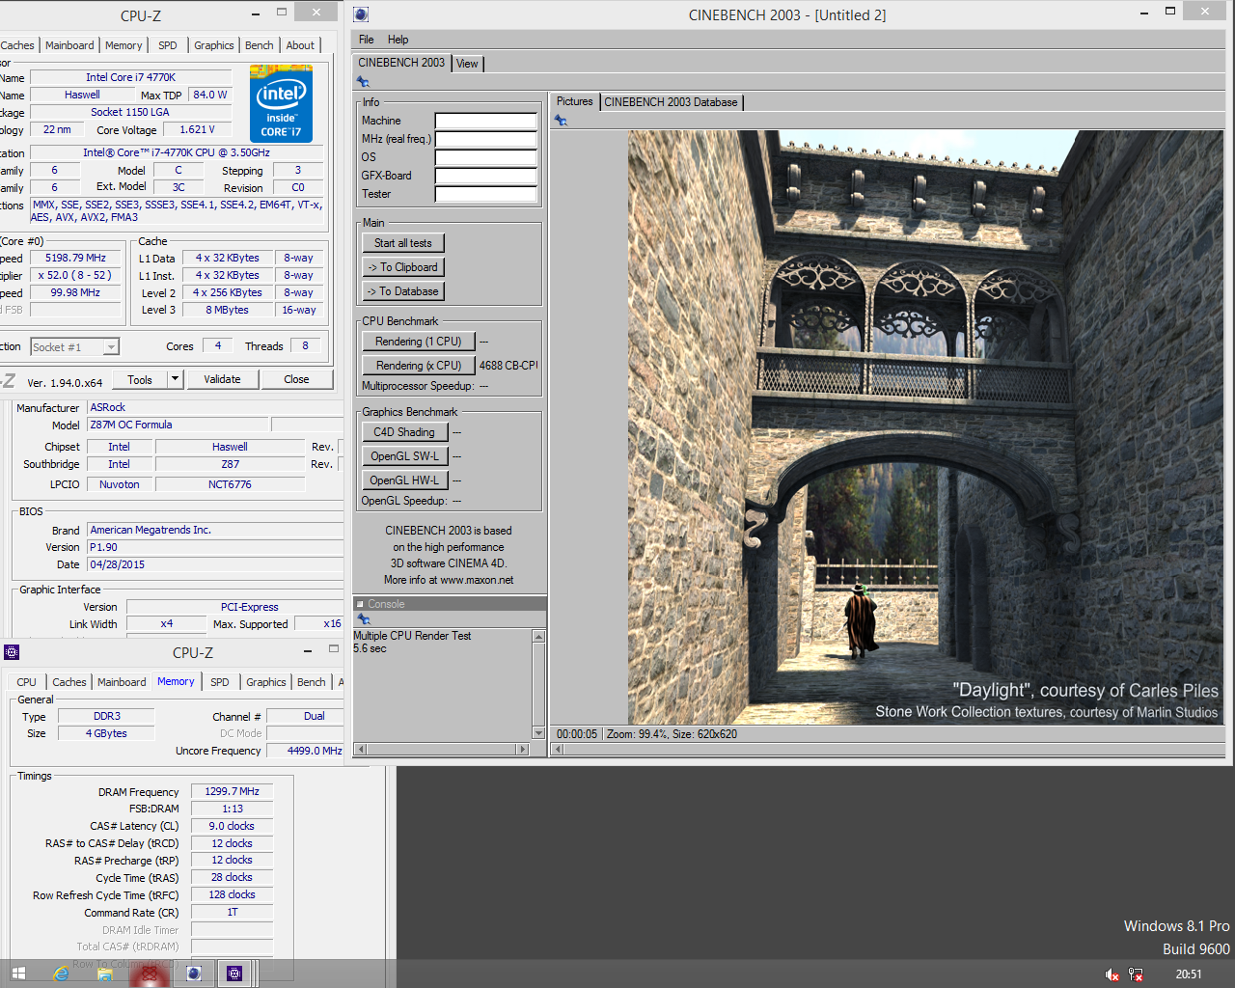1235x988 pixels.
Task: Switch to the CPU-Z taskbar icon
Action: (234, 974)
